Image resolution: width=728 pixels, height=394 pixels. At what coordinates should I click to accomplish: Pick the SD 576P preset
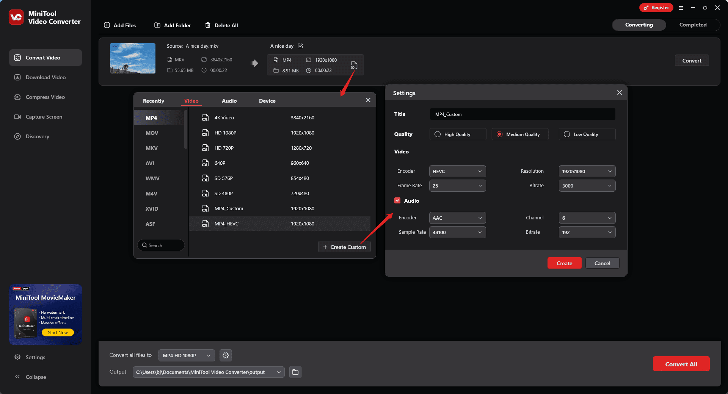click(x=279, y=178)
